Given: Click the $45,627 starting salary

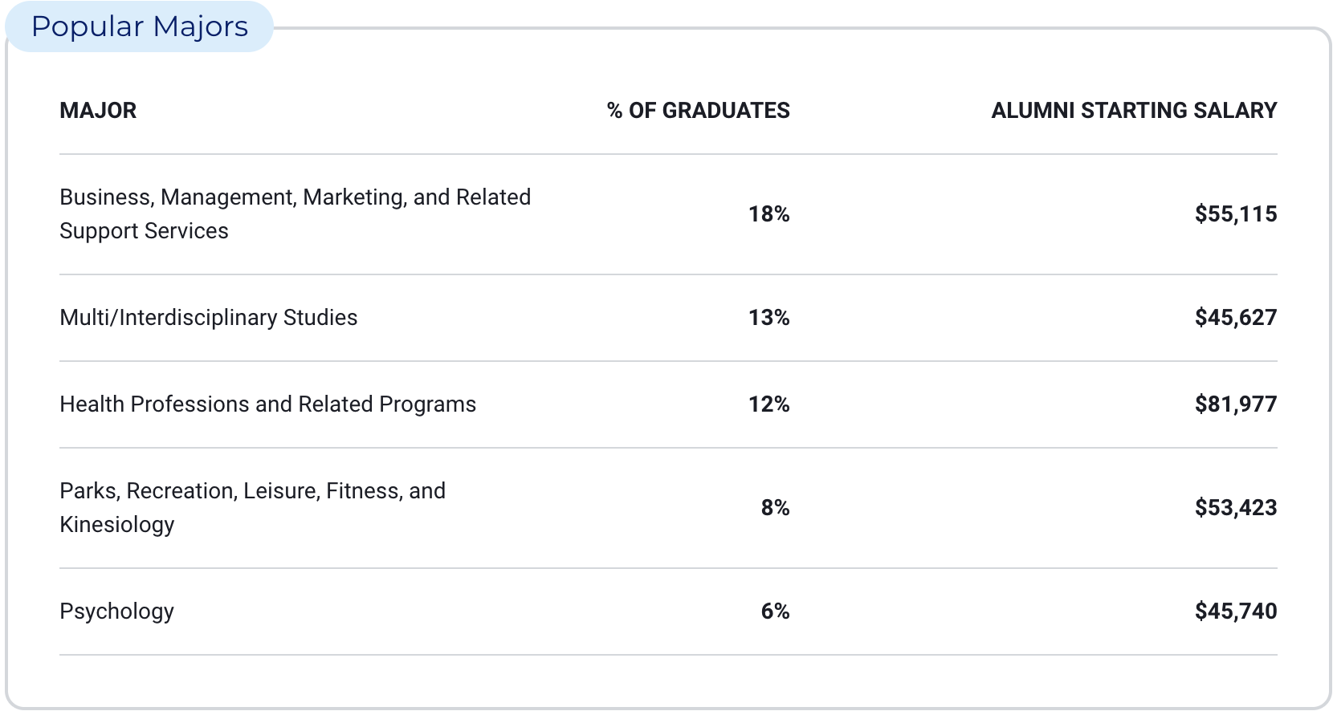Looking at the screenshot, I should 1235,318.
